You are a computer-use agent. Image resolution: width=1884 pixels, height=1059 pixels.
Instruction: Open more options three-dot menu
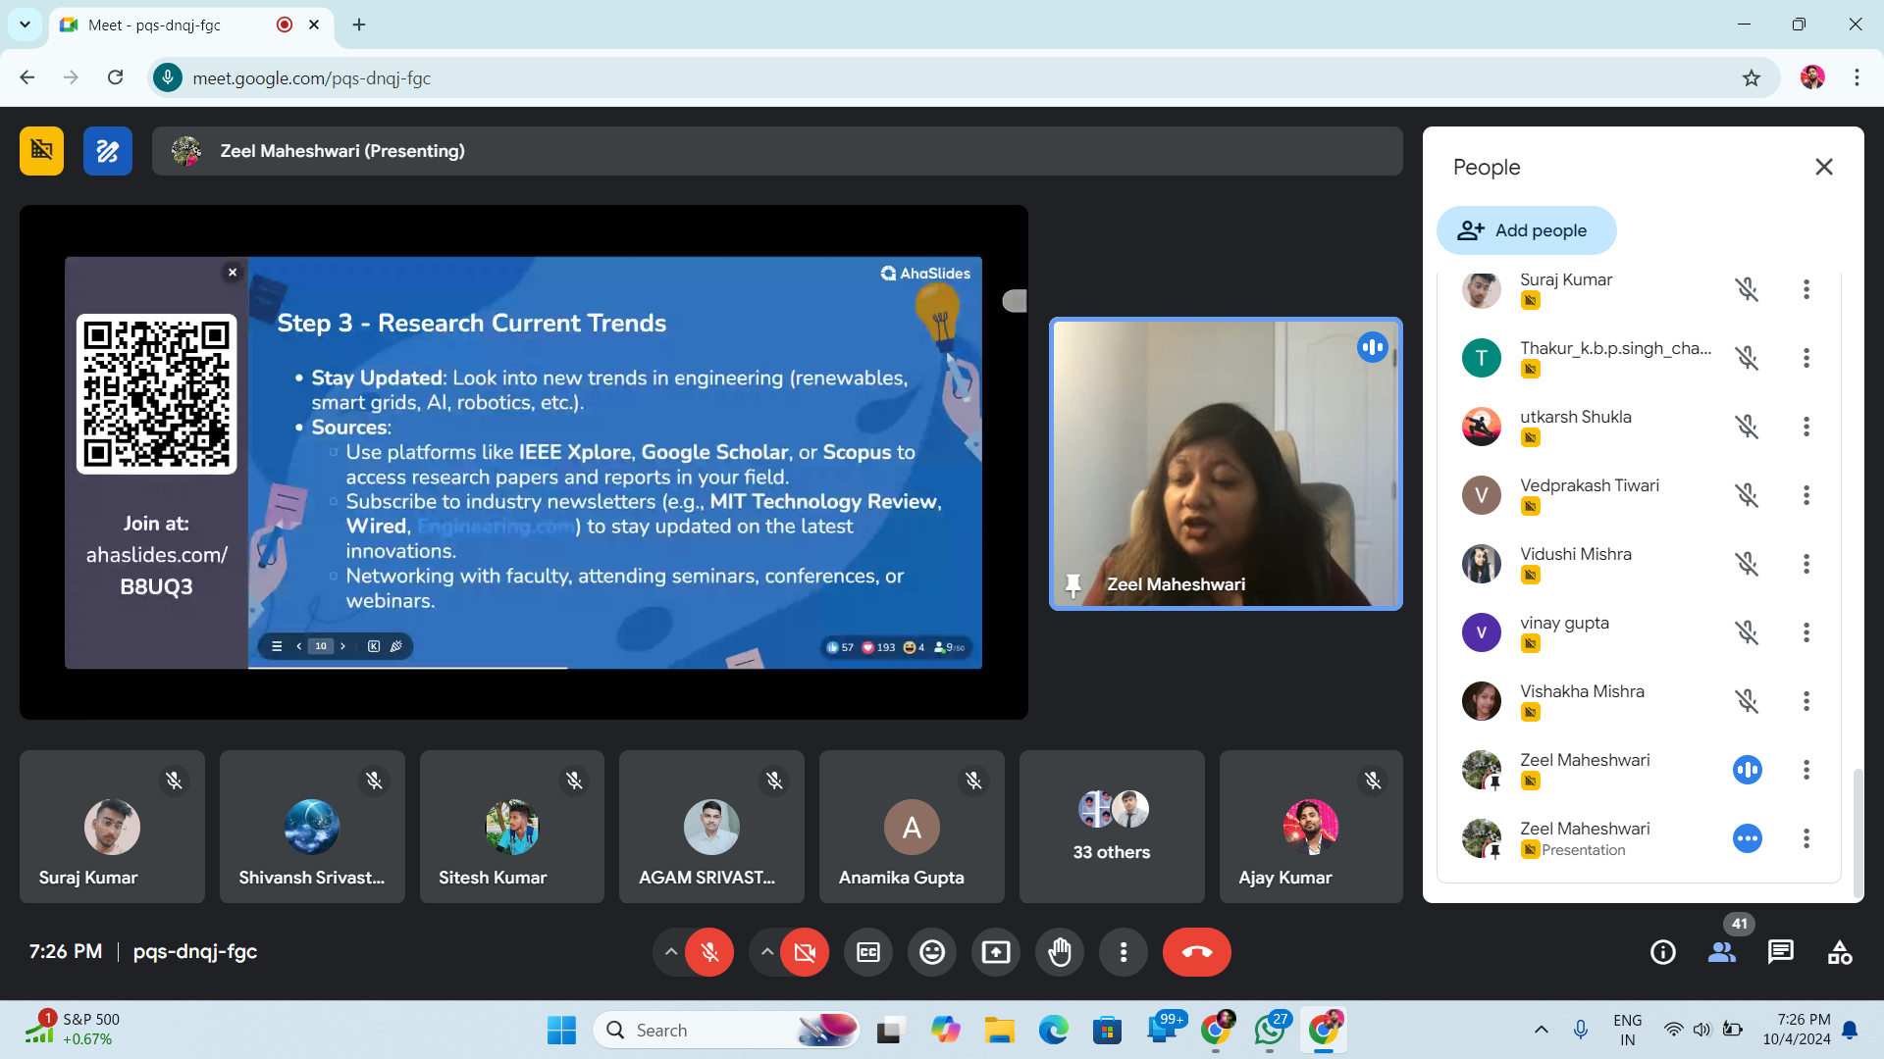[1124, 952]
